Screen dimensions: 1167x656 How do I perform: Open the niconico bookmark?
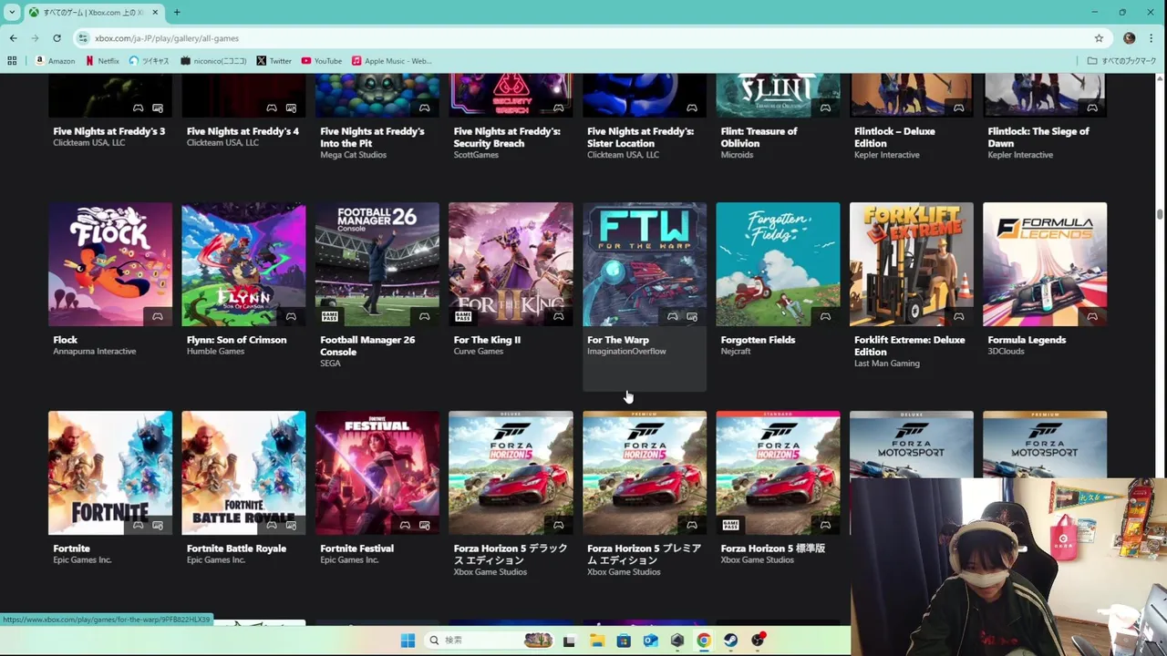click(213, 61)
